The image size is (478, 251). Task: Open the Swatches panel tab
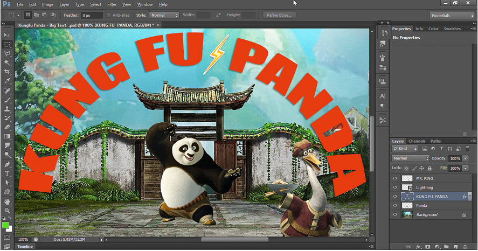(x=452, y=29)
